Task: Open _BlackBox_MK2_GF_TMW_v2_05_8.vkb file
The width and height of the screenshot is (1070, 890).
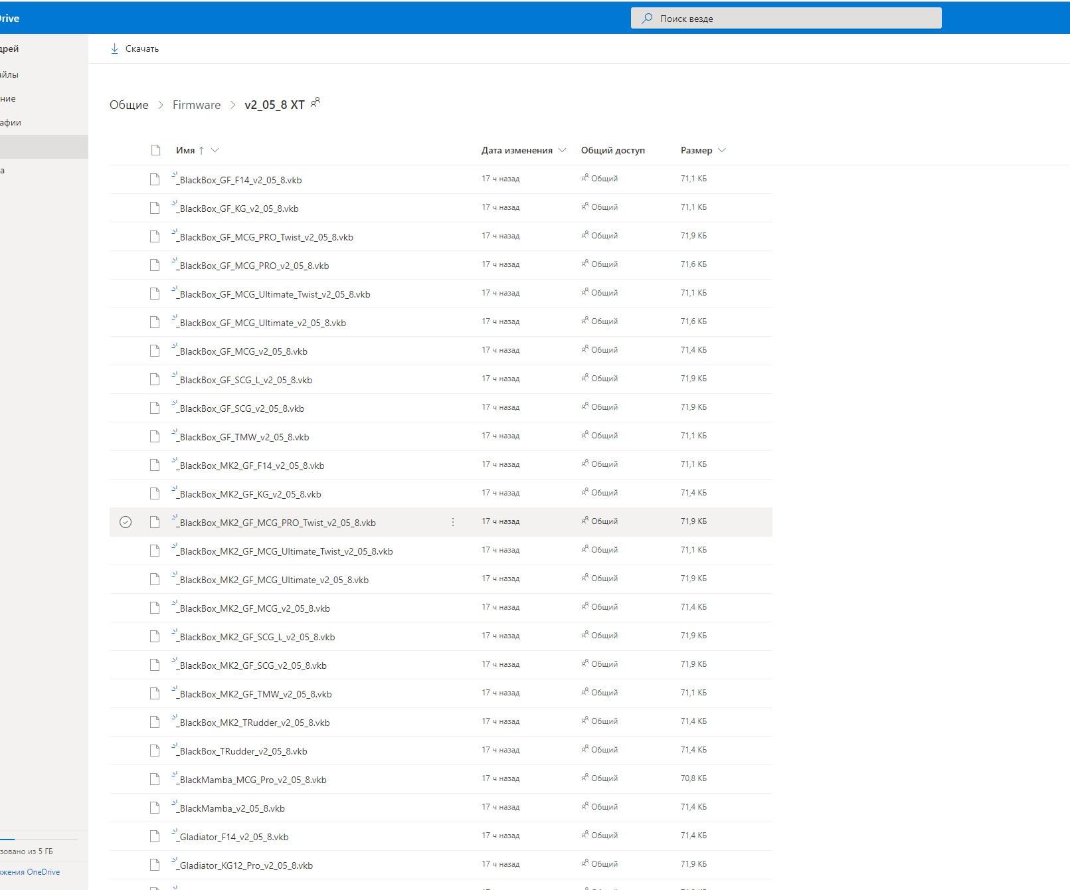Action: click(x=254, y=694)
